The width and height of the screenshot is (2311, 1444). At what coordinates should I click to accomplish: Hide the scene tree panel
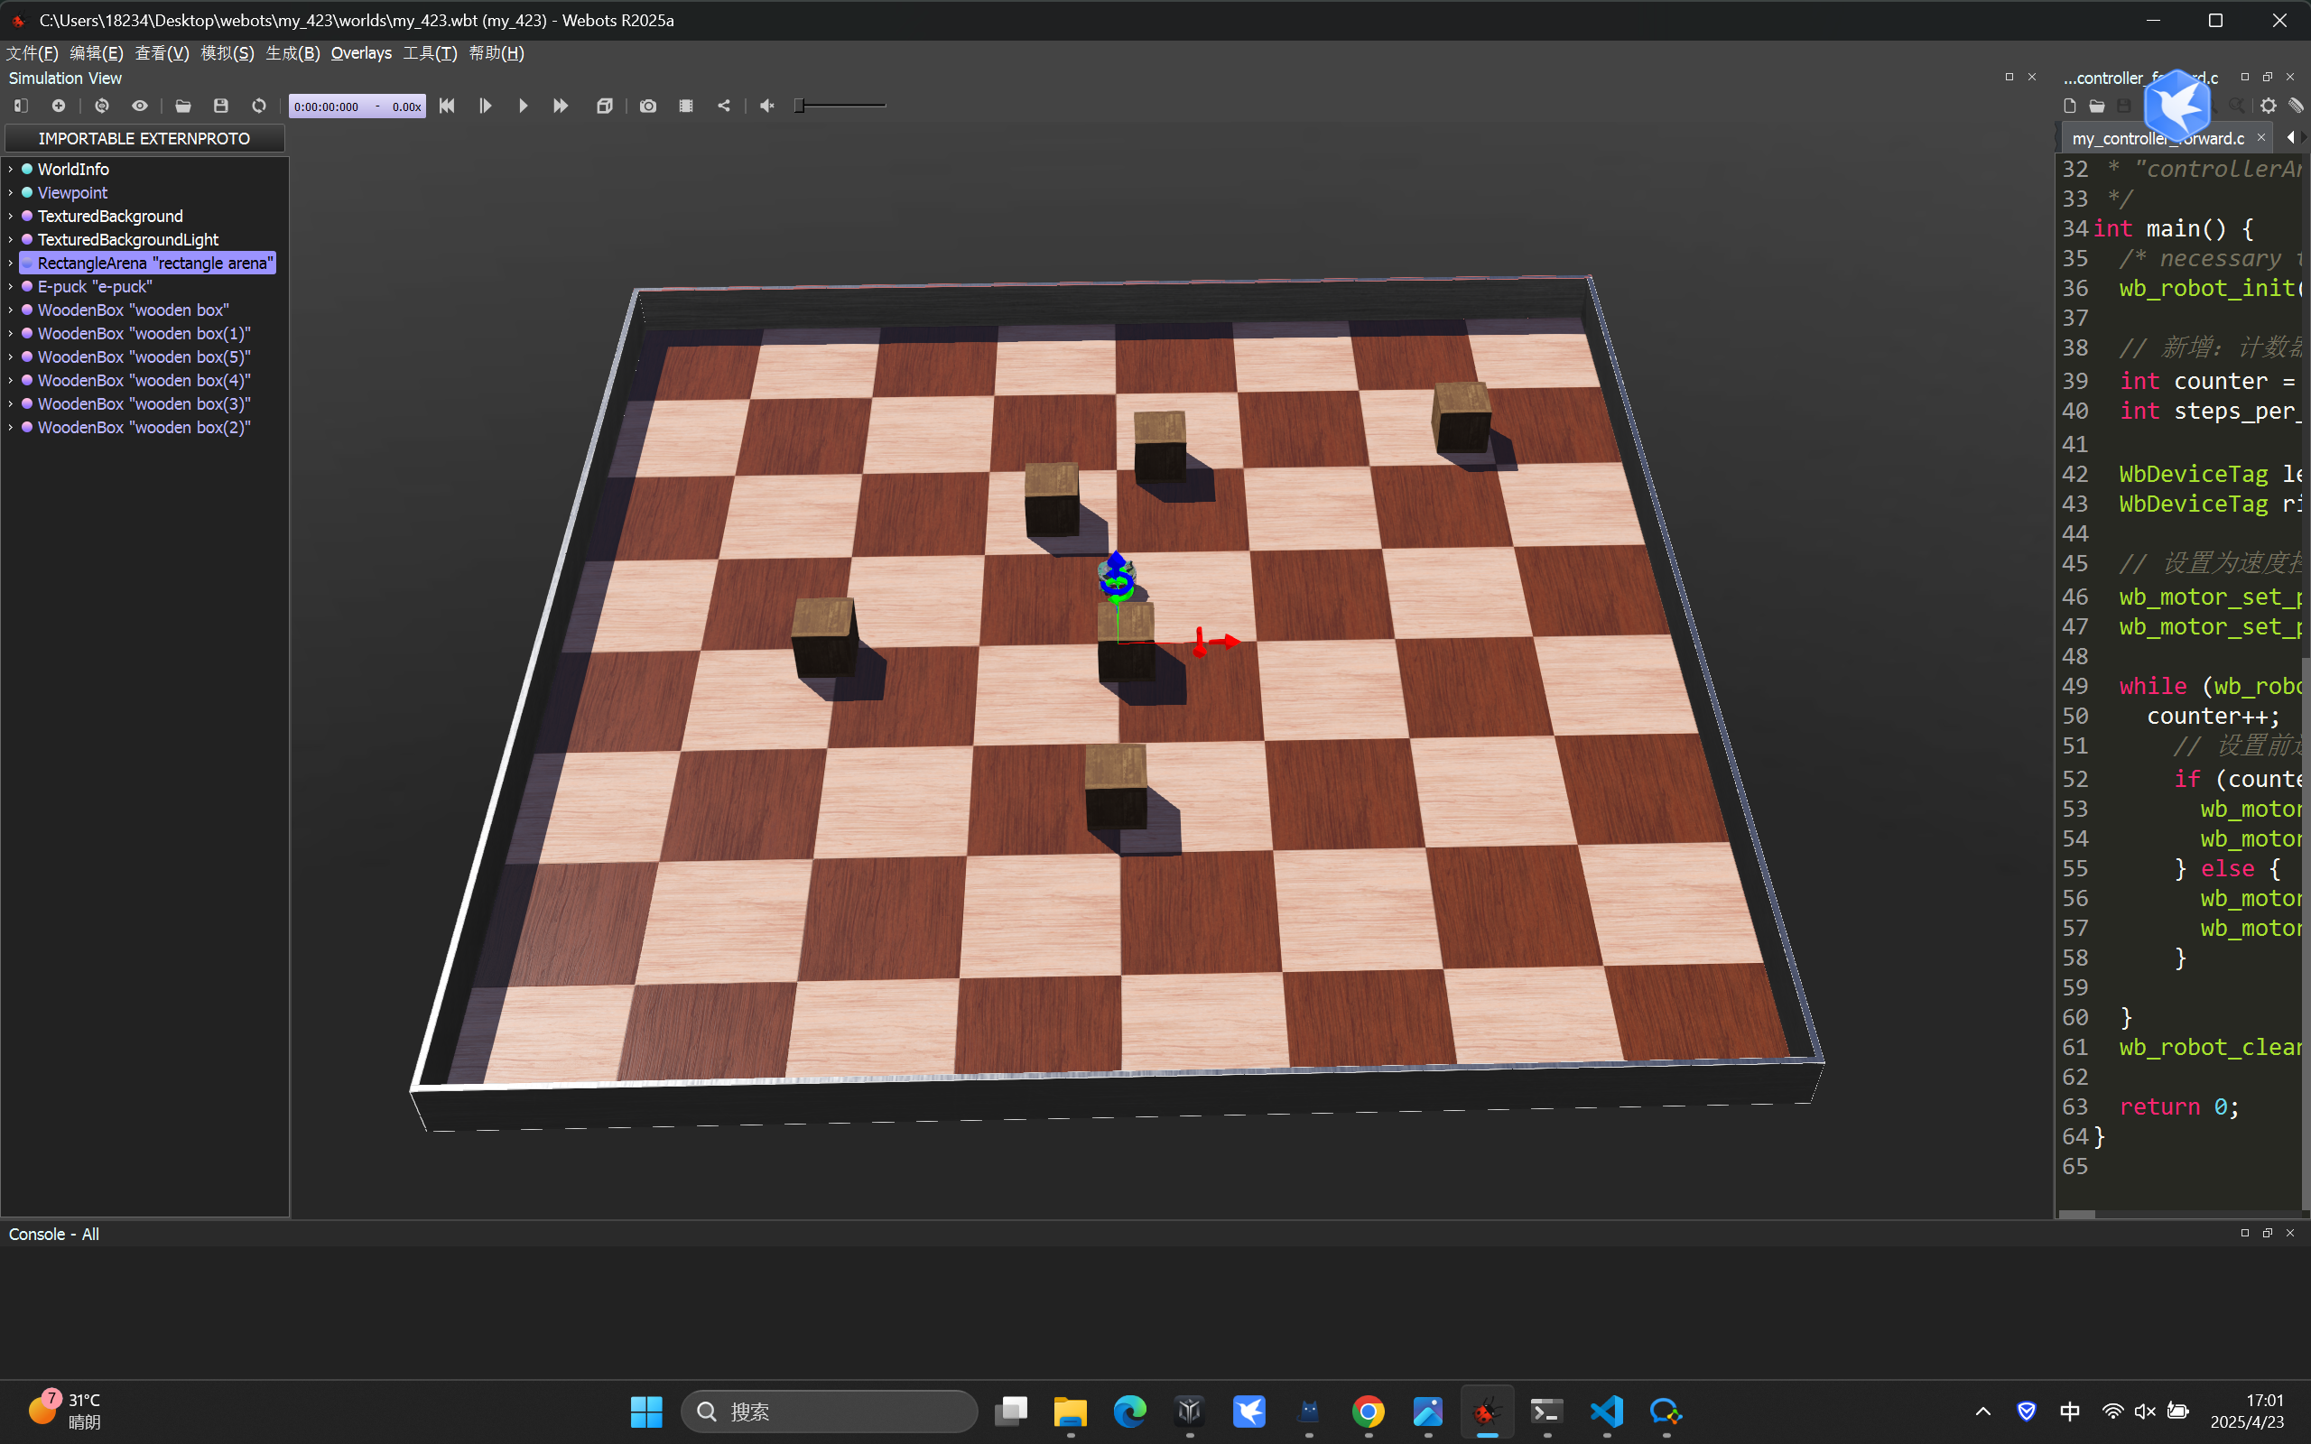coord(21,106)
